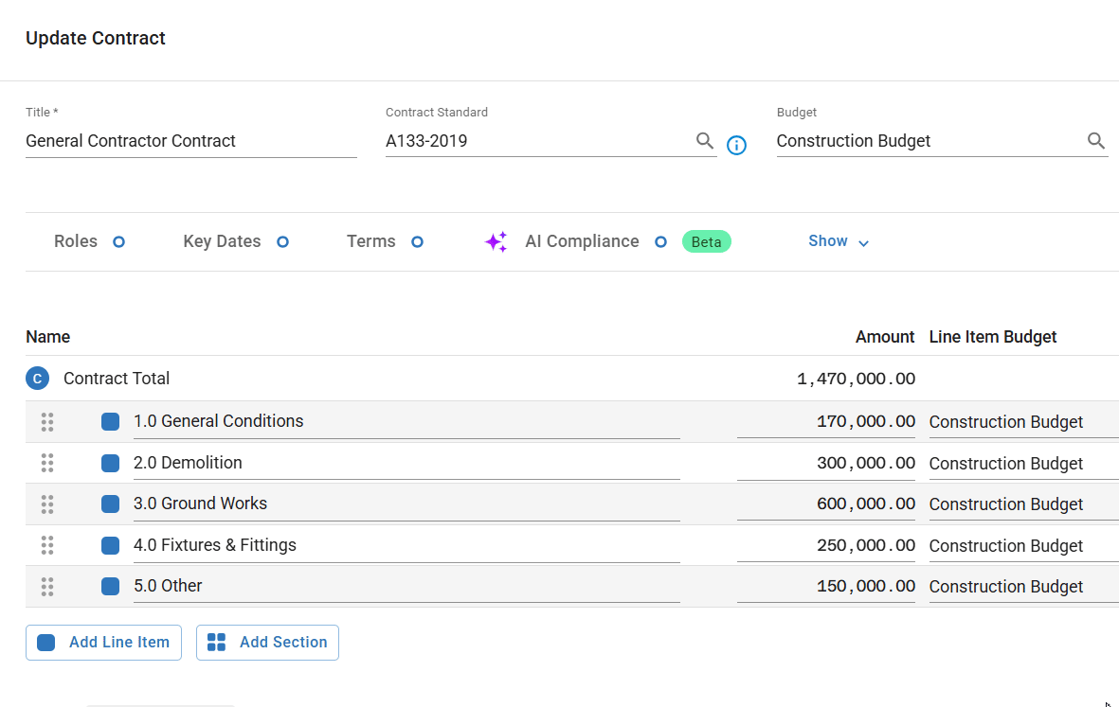Switch to the AI Compliance tab
This screenshot has height=707, width=1119.
(x=582, y=241)
